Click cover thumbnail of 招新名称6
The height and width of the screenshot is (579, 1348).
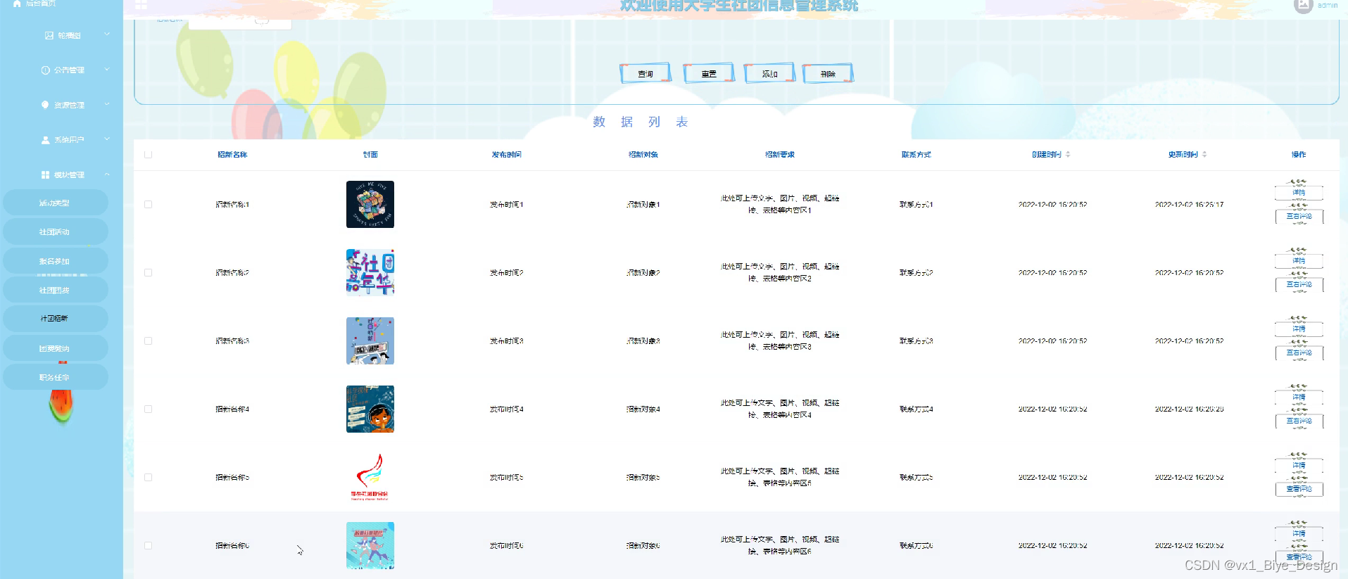(x=370, y=546)
